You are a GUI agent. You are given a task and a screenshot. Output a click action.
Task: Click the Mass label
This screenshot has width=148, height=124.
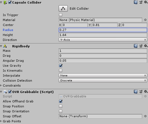[x=7, y=51]
